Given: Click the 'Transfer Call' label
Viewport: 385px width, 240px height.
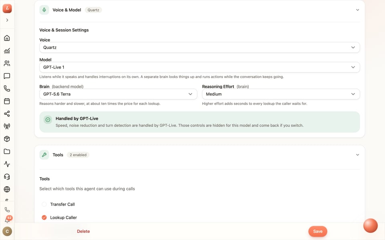Looking at the screenshot, I should (63, 204).
